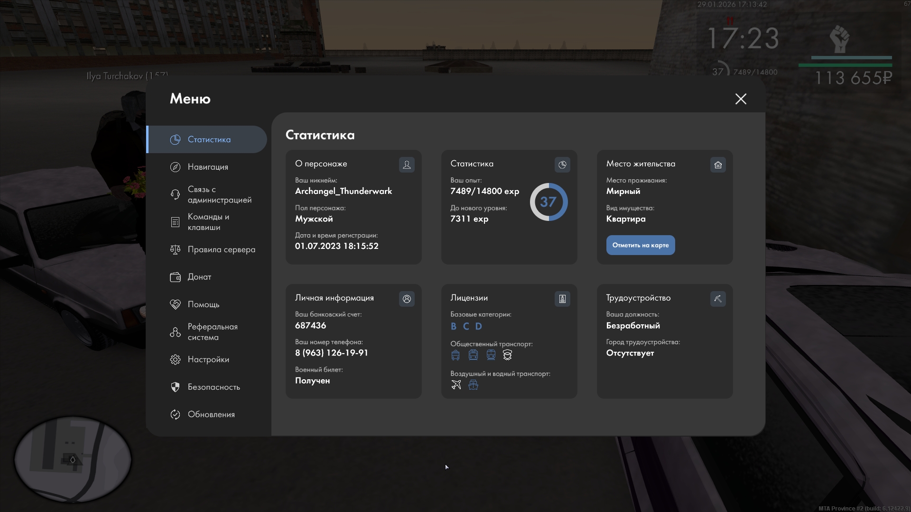Open the Безопасность section
Image resolution: width=911 pixels, height=512 pixels.
214,387
